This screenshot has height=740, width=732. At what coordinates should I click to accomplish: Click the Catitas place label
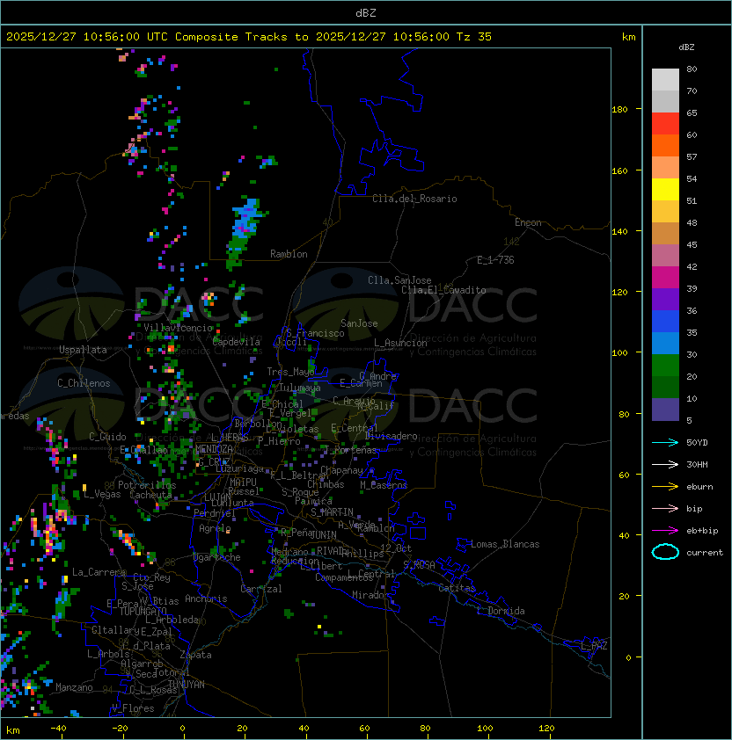(x=457, y=588)
